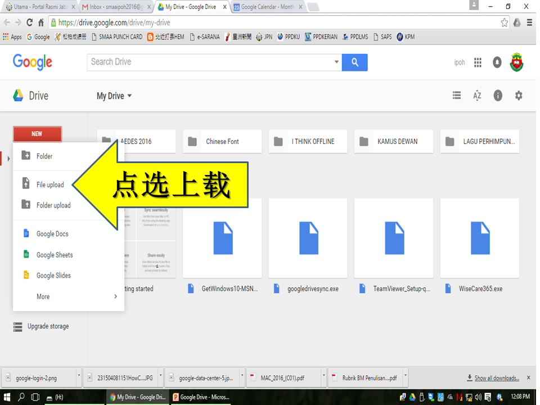Open the AZ sort options

tap(477, 96)
